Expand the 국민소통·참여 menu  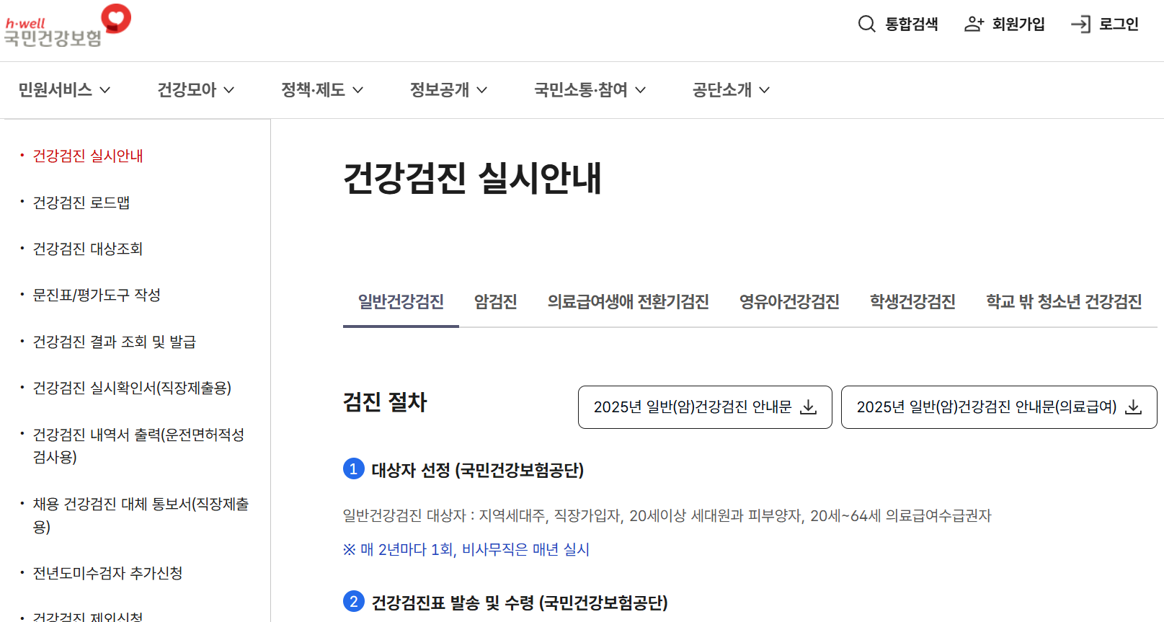point(590,90)
